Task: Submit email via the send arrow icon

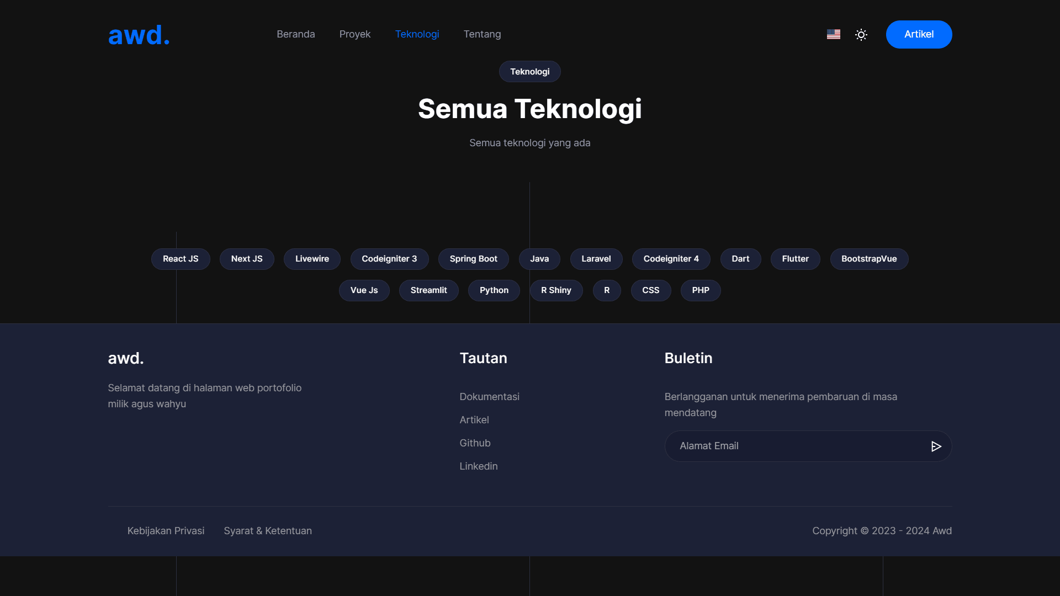Action: (936, 446)
